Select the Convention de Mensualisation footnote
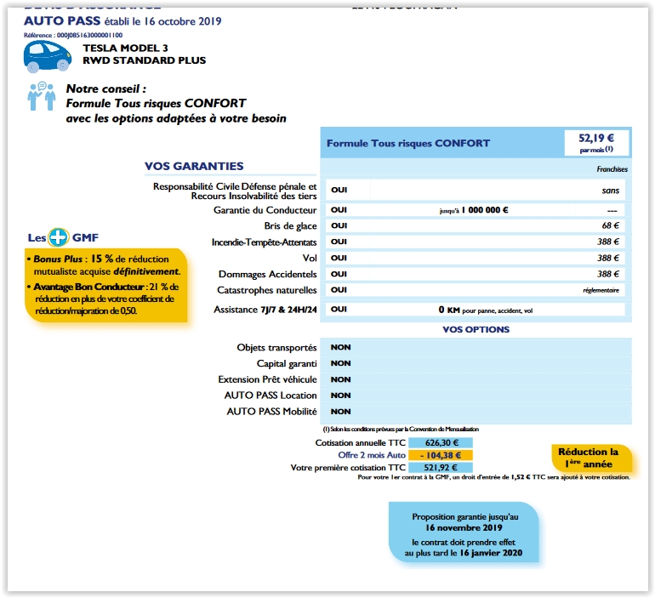Screen dimensions: 655x598 coord(401,430)
